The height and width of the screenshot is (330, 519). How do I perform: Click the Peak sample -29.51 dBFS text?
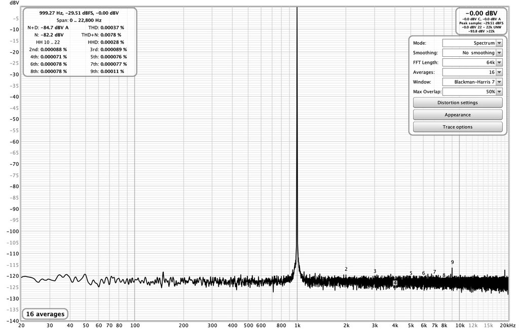[481, 23]
